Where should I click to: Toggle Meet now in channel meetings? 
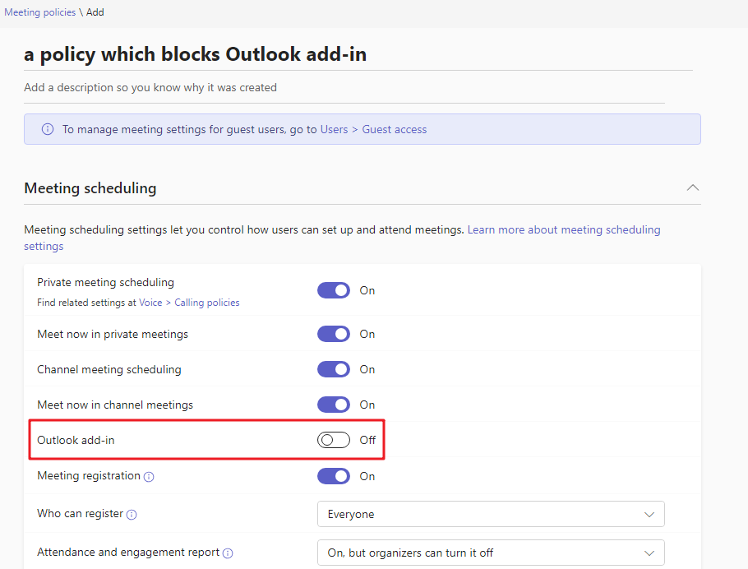(334, 405)
